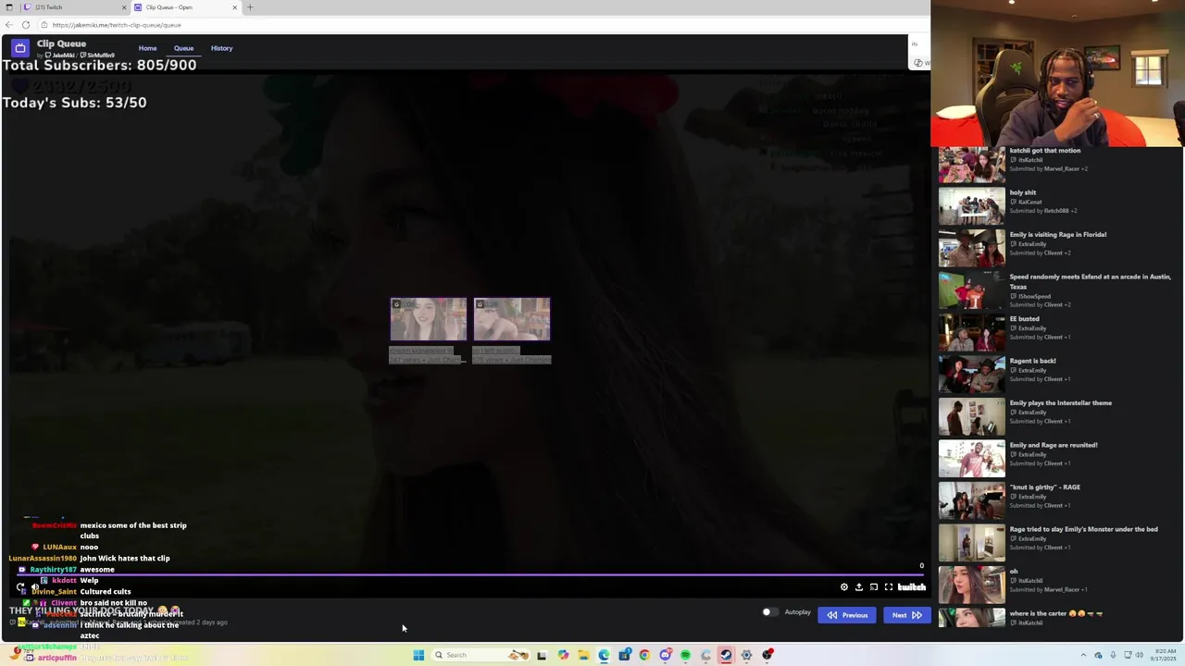Open File Explorer from the taskbar

[x=583, y=655]
